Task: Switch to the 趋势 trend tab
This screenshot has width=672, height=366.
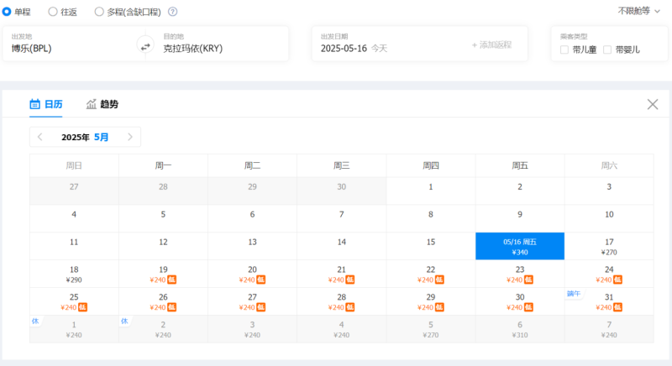Action: coord(102,104)
